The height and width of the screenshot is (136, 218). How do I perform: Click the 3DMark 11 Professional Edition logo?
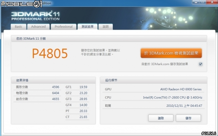coord(35,16)
